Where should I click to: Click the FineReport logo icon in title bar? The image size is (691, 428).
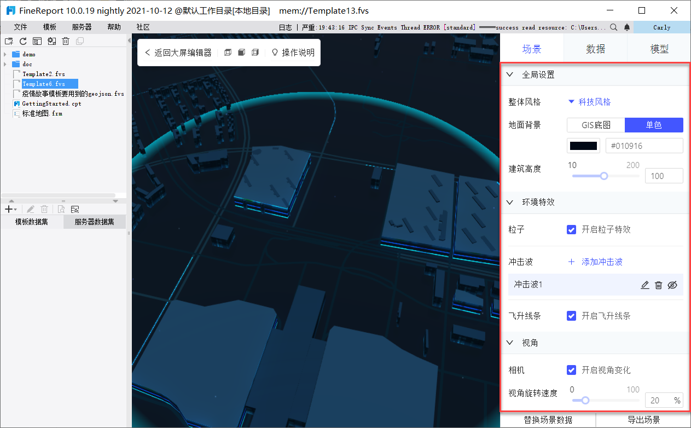[10, 10]
